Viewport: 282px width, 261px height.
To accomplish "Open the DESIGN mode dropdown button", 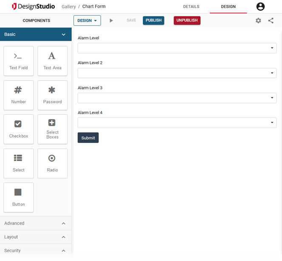I will pyautogui.click(x=87, y=20).
